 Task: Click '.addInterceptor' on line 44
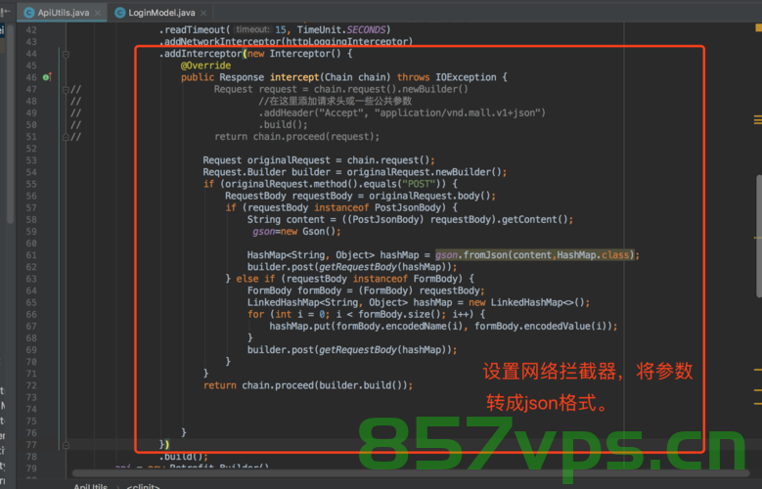coord(201,54)
